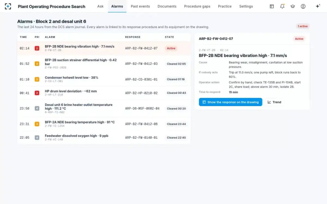This screenshot has width=327, height=204.
Task: Open response ARP-B2-CD-0301-01
Action: pyautogui.click(x=141, y=79)
